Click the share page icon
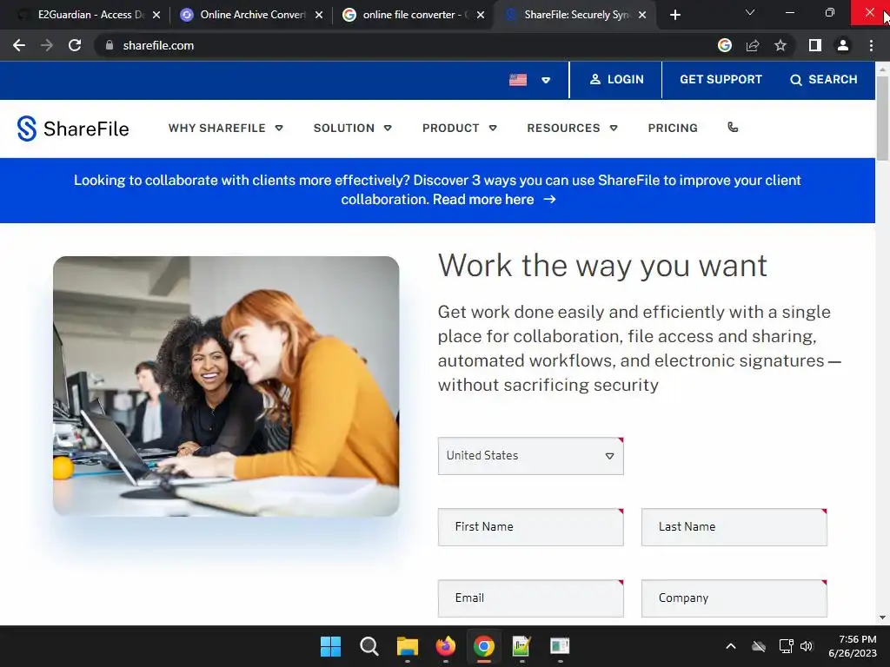Screen dimensions: 890x667 point(753,45)
